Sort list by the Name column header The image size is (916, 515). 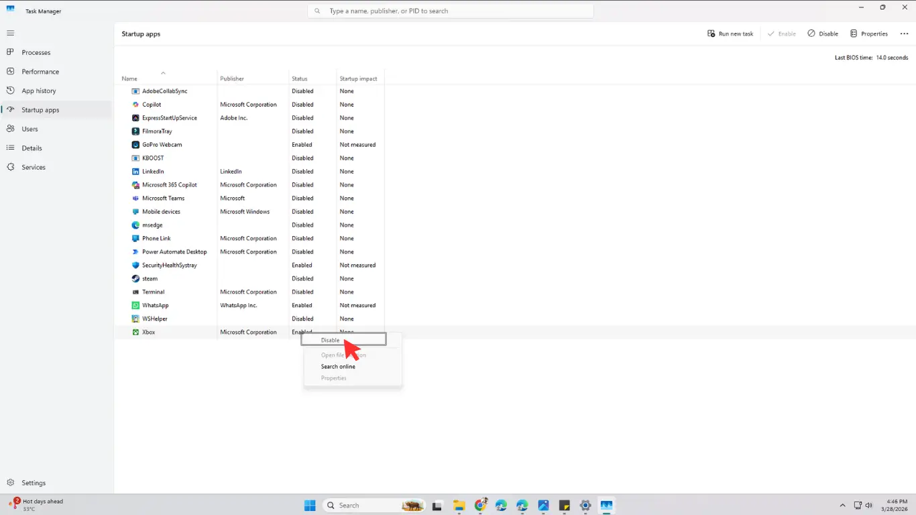pyautogui.click(x=129, y=78)
